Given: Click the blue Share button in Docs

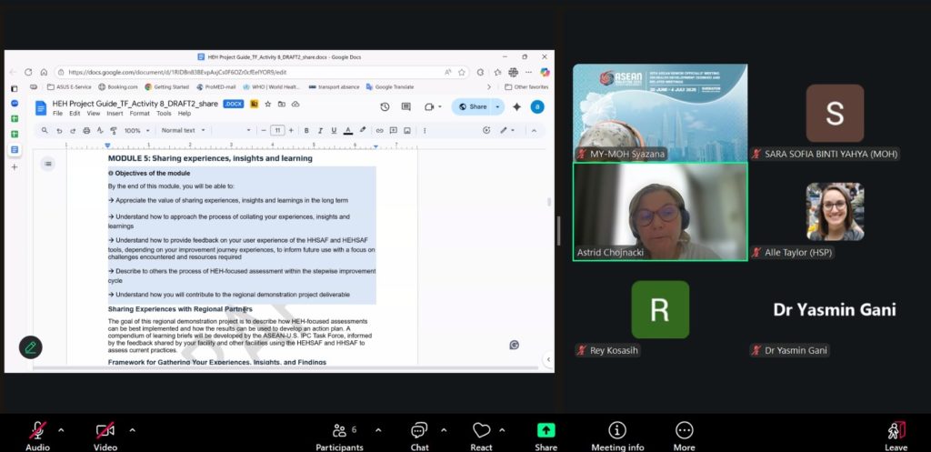Looking at the screenshot, I should coord(473,106).
